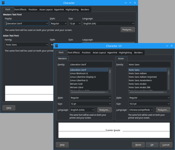Click the Western font list vertical scrollbar

tap(110, 71)
